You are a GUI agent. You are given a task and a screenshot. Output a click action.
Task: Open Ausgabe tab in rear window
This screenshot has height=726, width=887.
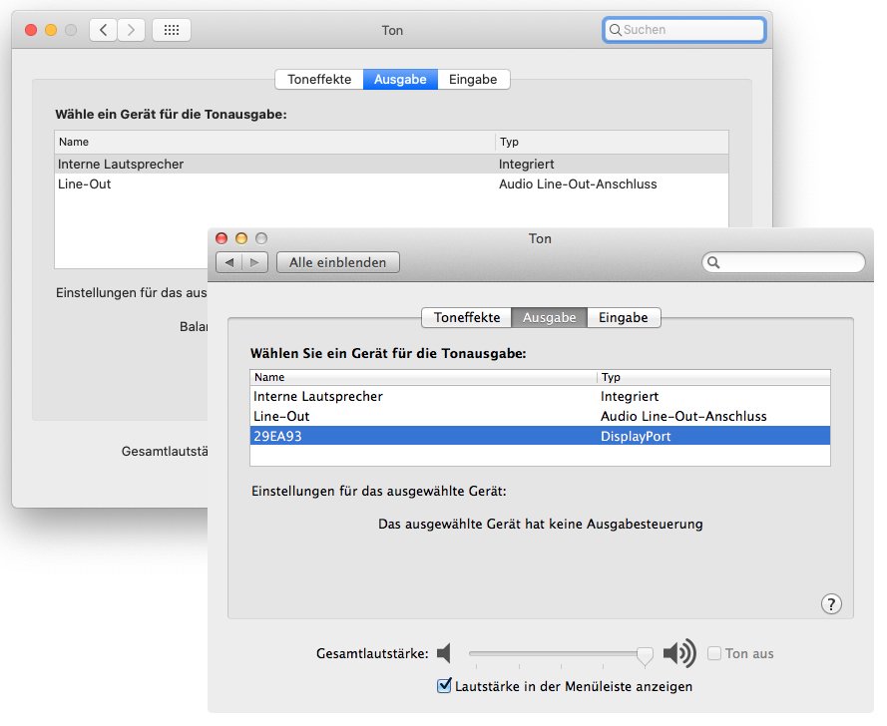point(400,79)
